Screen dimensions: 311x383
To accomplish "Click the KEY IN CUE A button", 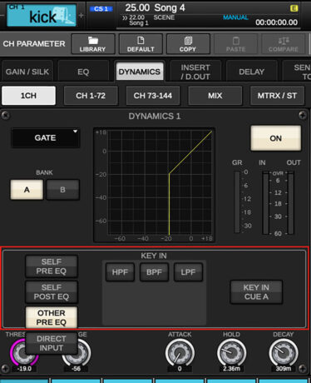I will pos(256,292).
